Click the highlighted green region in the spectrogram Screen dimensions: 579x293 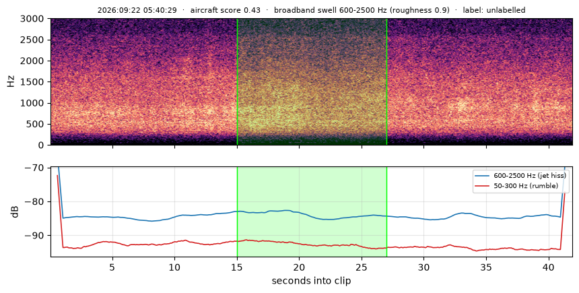click(312, 82)
